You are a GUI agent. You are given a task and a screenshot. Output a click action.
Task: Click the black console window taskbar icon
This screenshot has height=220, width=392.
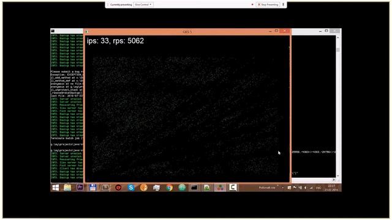tap(195, 188)
